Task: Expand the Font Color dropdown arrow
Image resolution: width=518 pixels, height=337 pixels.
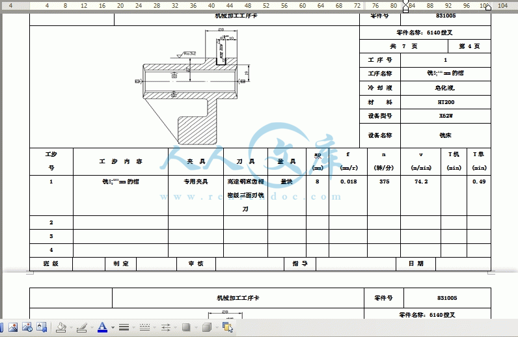Action: pos(113,327)
